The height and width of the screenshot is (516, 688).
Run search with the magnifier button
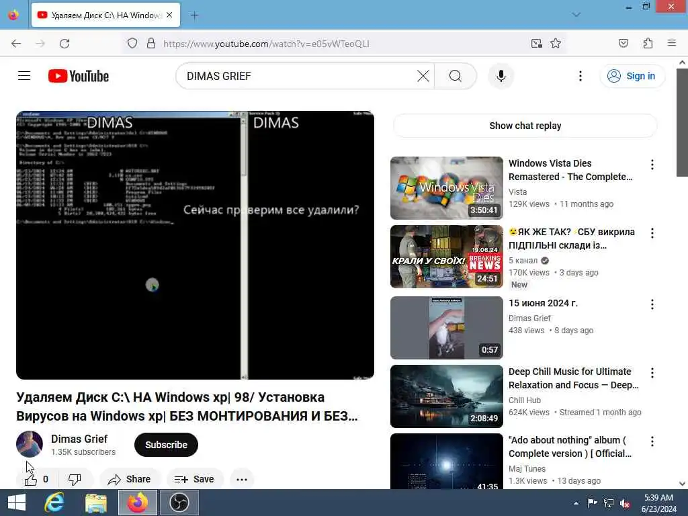(456, 76)
